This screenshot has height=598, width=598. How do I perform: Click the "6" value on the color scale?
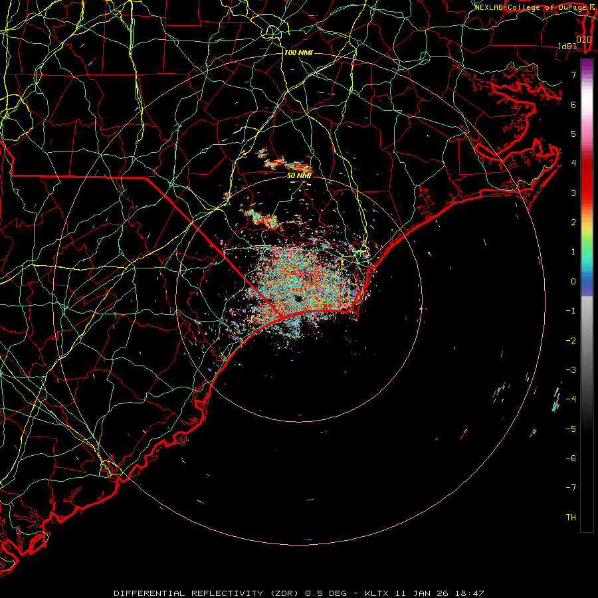[x=573, y=104]
